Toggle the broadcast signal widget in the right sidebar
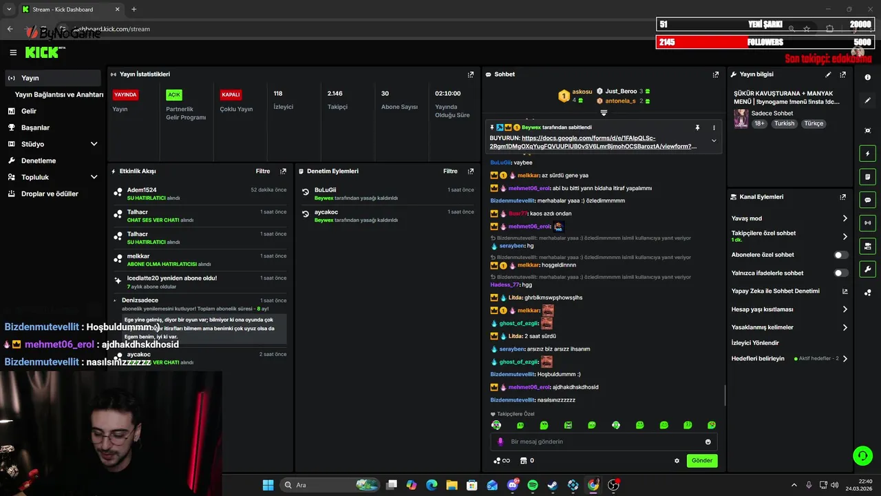This screenshot has width=881, height=496. coord(868,223)
